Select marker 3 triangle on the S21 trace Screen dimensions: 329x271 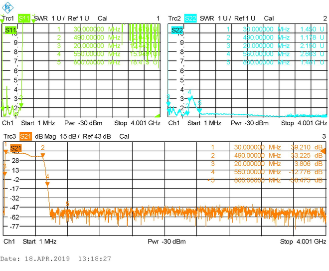5,174
